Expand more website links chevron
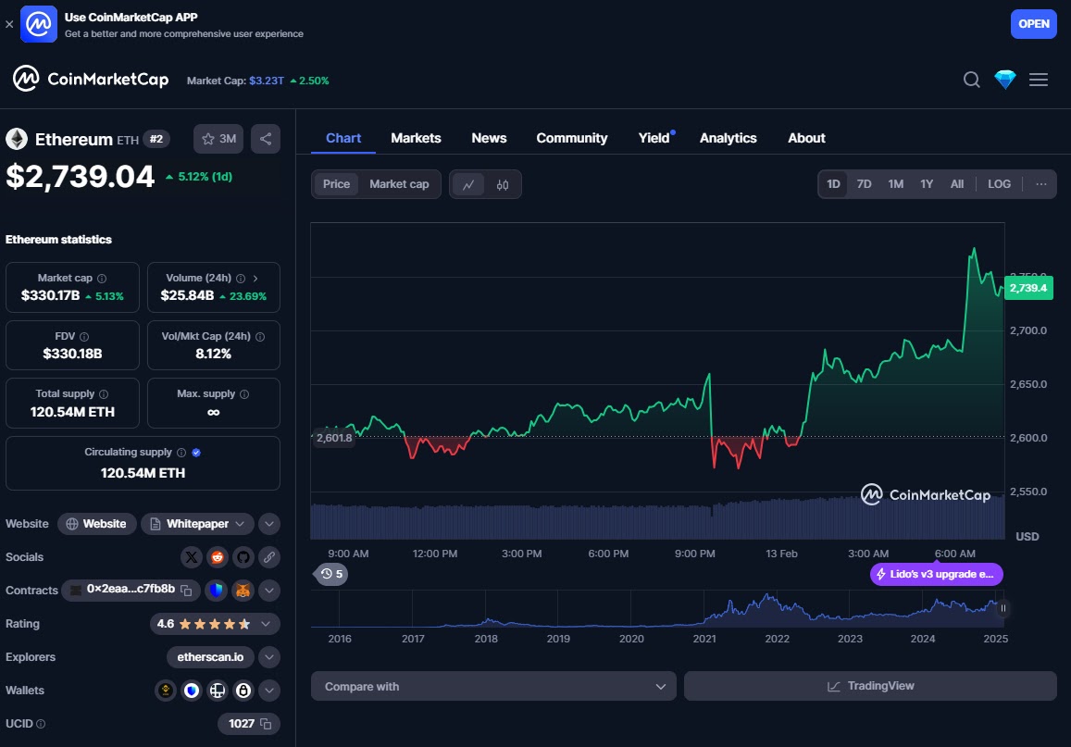 (x=269, y=524)
